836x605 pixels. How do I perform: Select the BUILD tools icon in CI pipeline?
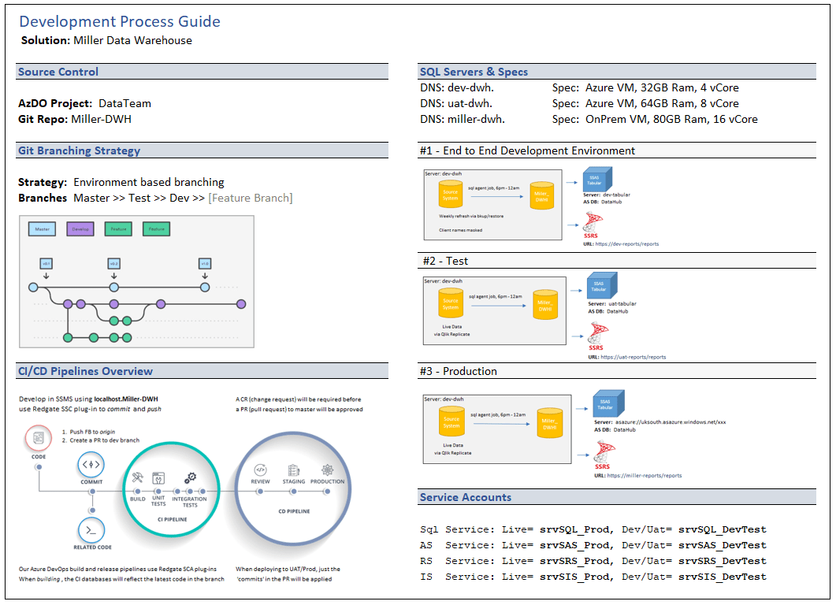(x=137, y=479)
